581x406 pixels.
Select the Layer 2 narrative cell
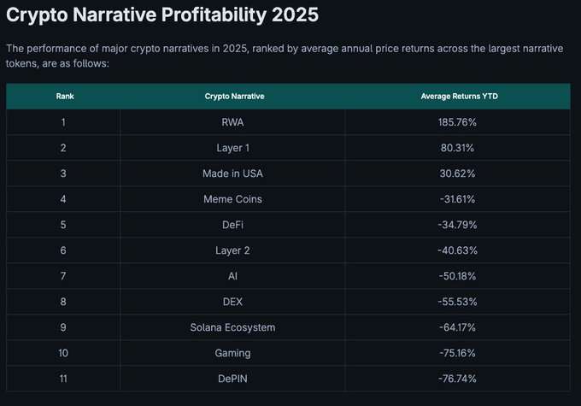click(232, 250)
